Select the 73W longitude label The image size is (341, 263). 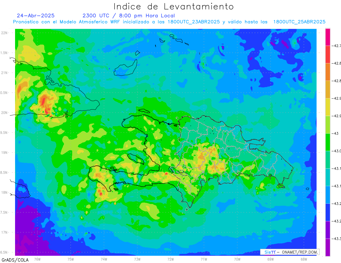point(137,259)
